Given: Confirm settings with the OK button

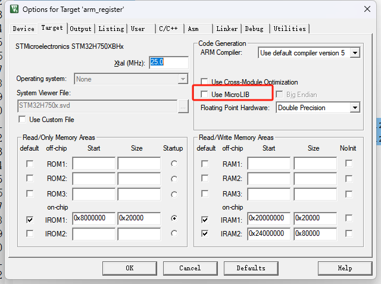Looking at the screenshot, I should [130, 268].
